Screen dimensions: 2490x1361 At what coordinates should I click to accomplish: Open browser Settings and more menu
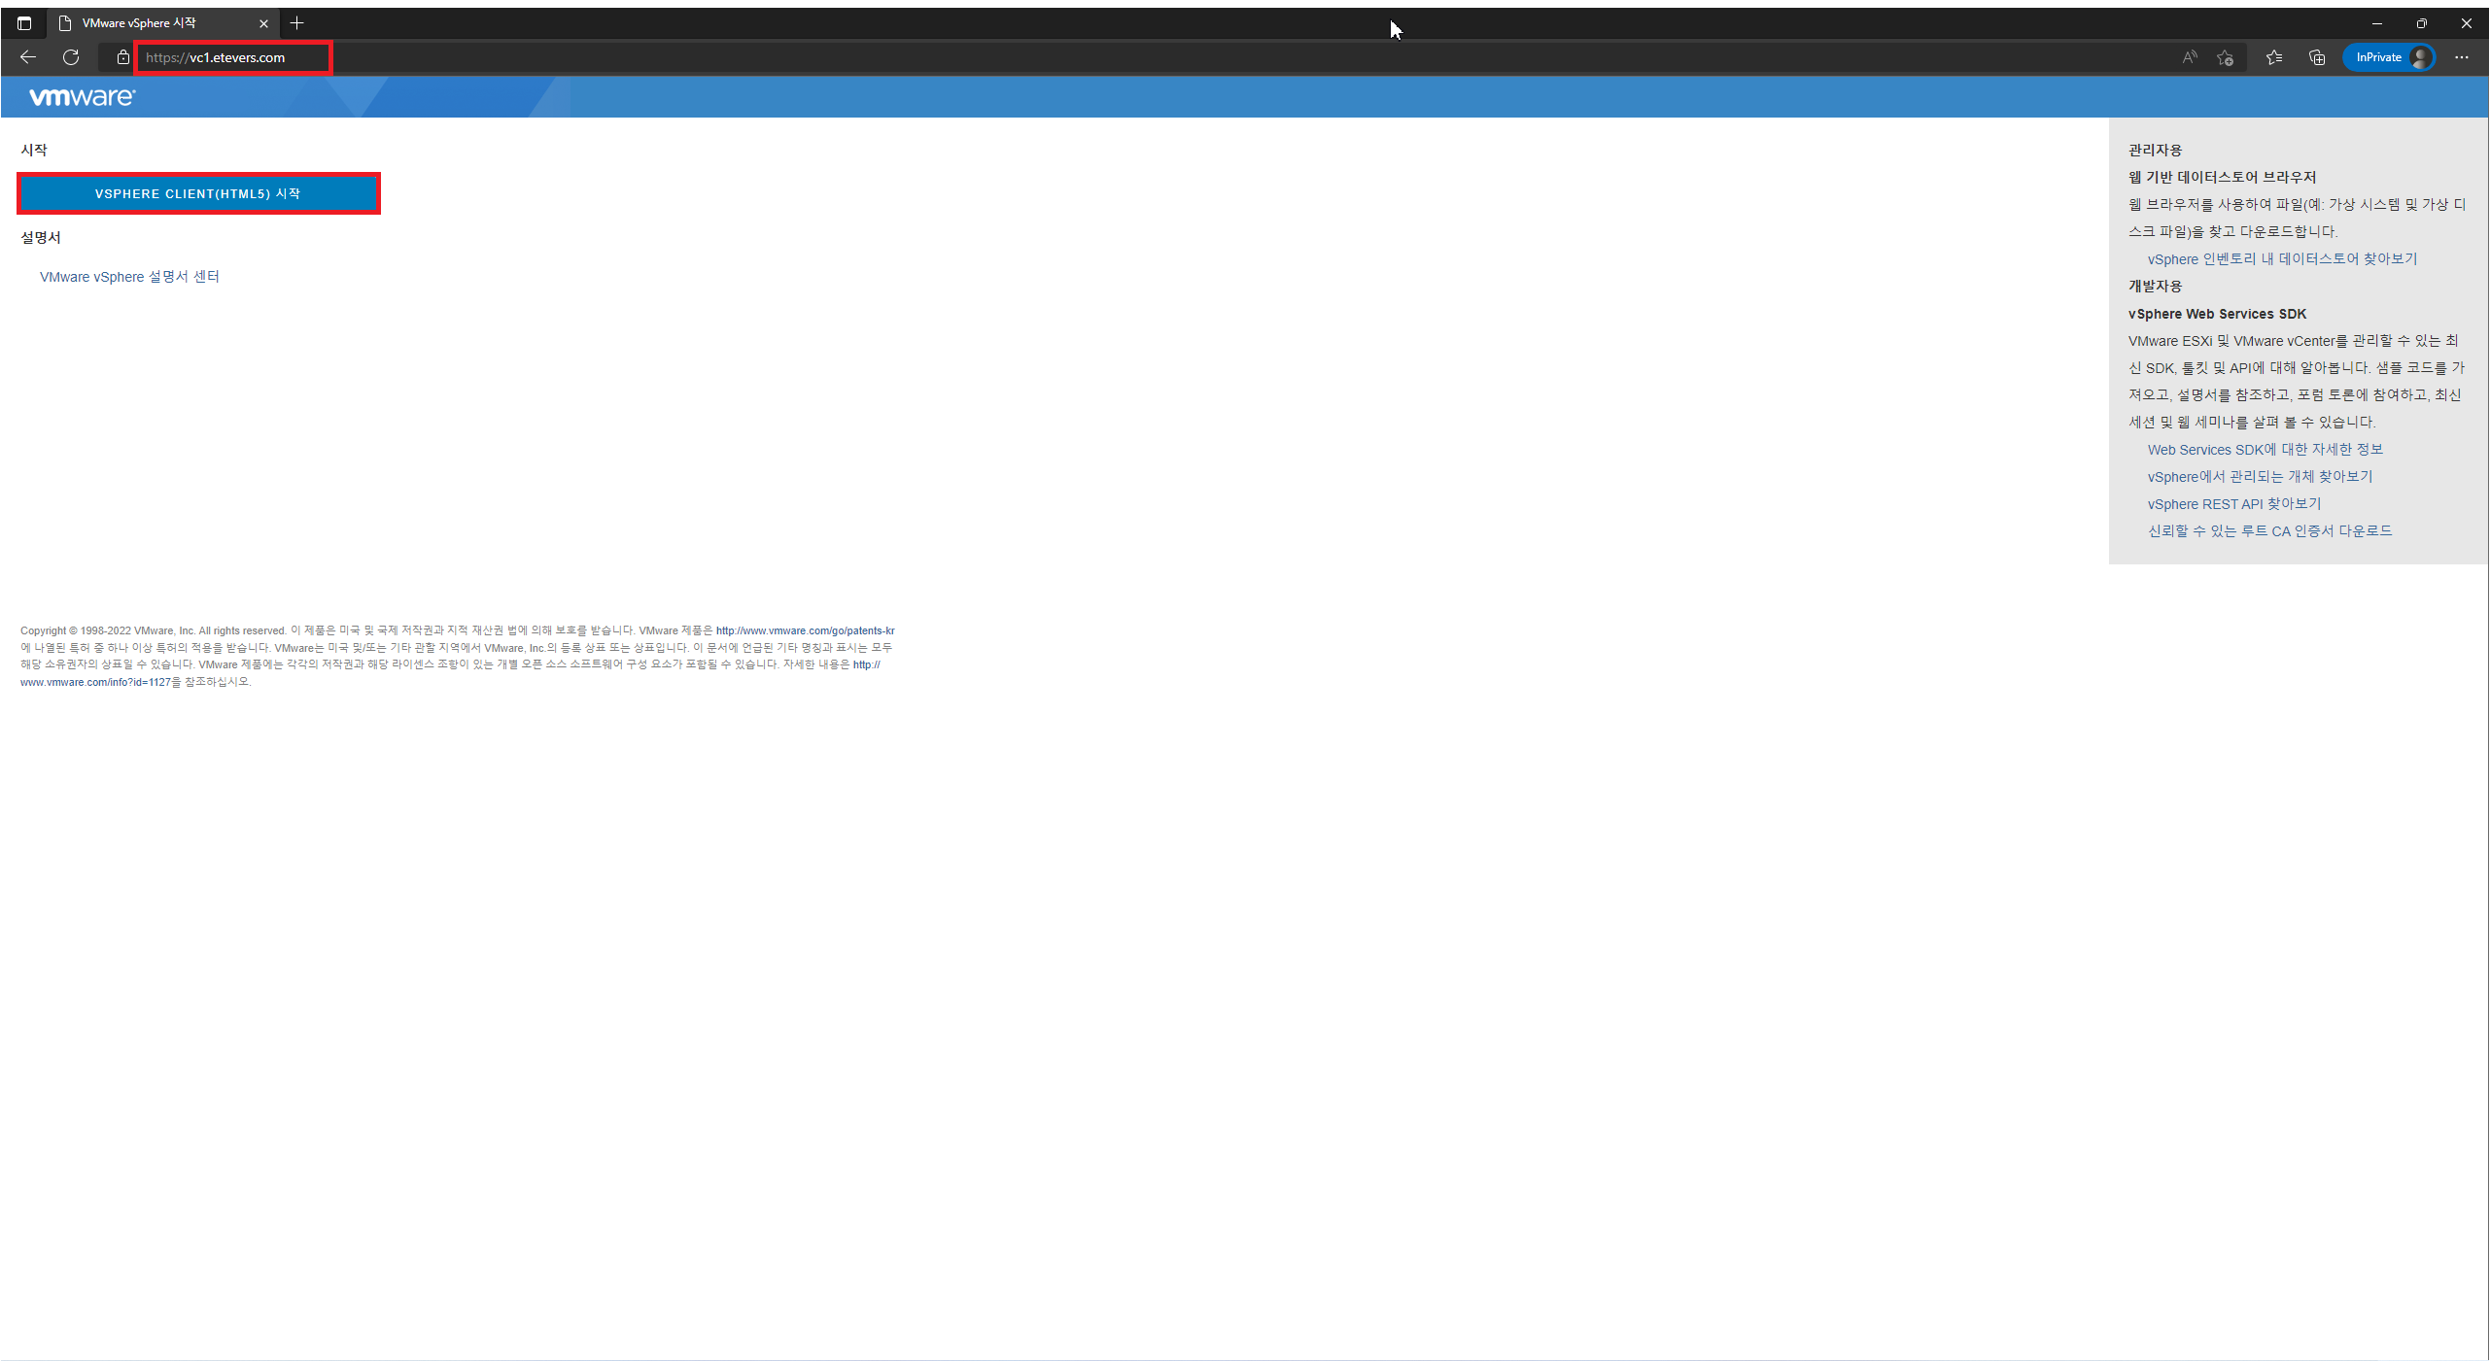tap(2462, 57)
